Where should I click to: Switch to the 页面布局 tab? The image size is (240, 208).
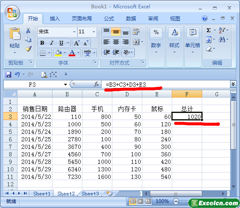pos(82,19)
